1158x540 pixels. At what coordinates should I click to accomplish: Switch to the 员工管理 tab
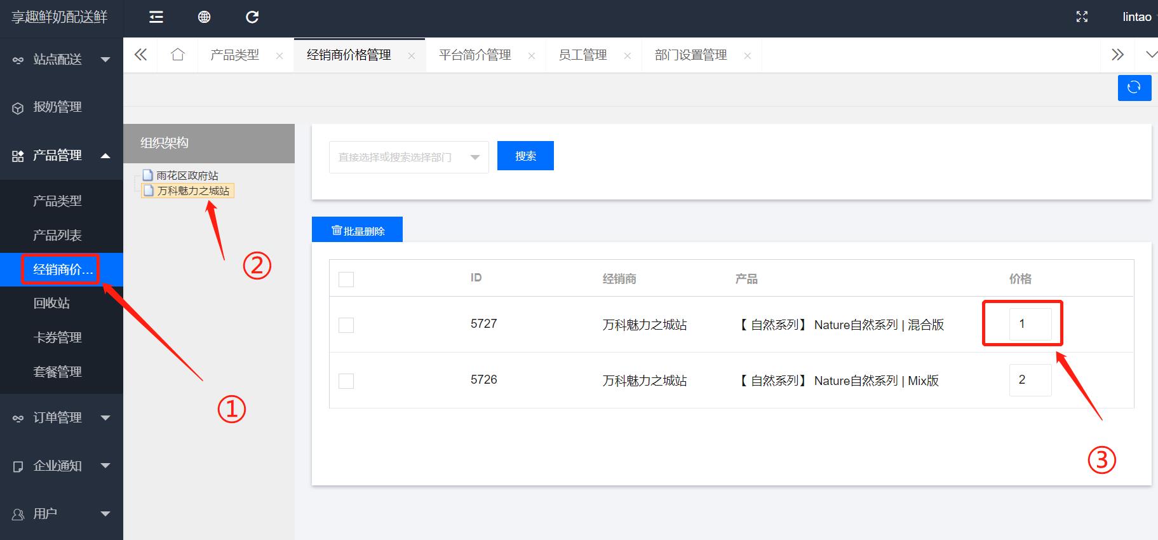[582, 55]
